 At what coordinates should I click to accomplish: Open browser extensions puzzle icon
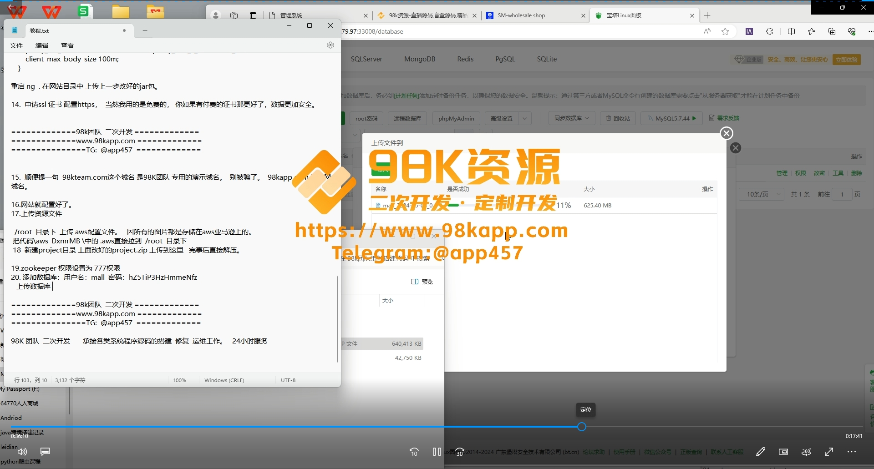769,31
